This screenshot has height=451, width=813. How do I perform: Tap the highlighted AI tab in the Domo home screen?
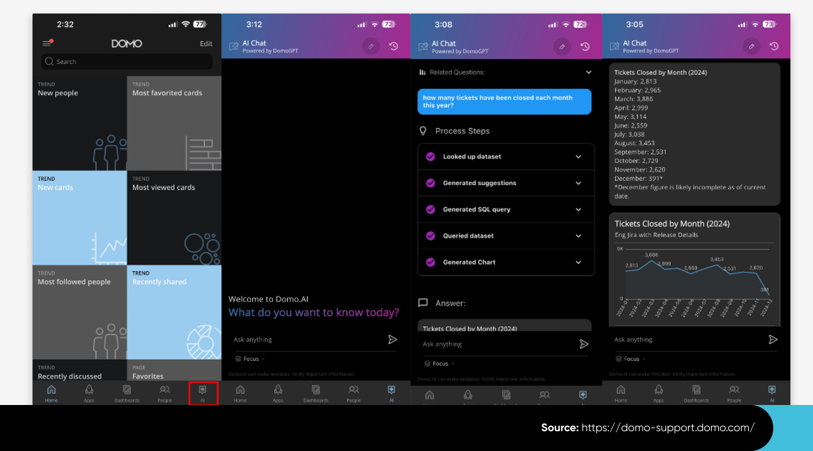tap(203, 393)
